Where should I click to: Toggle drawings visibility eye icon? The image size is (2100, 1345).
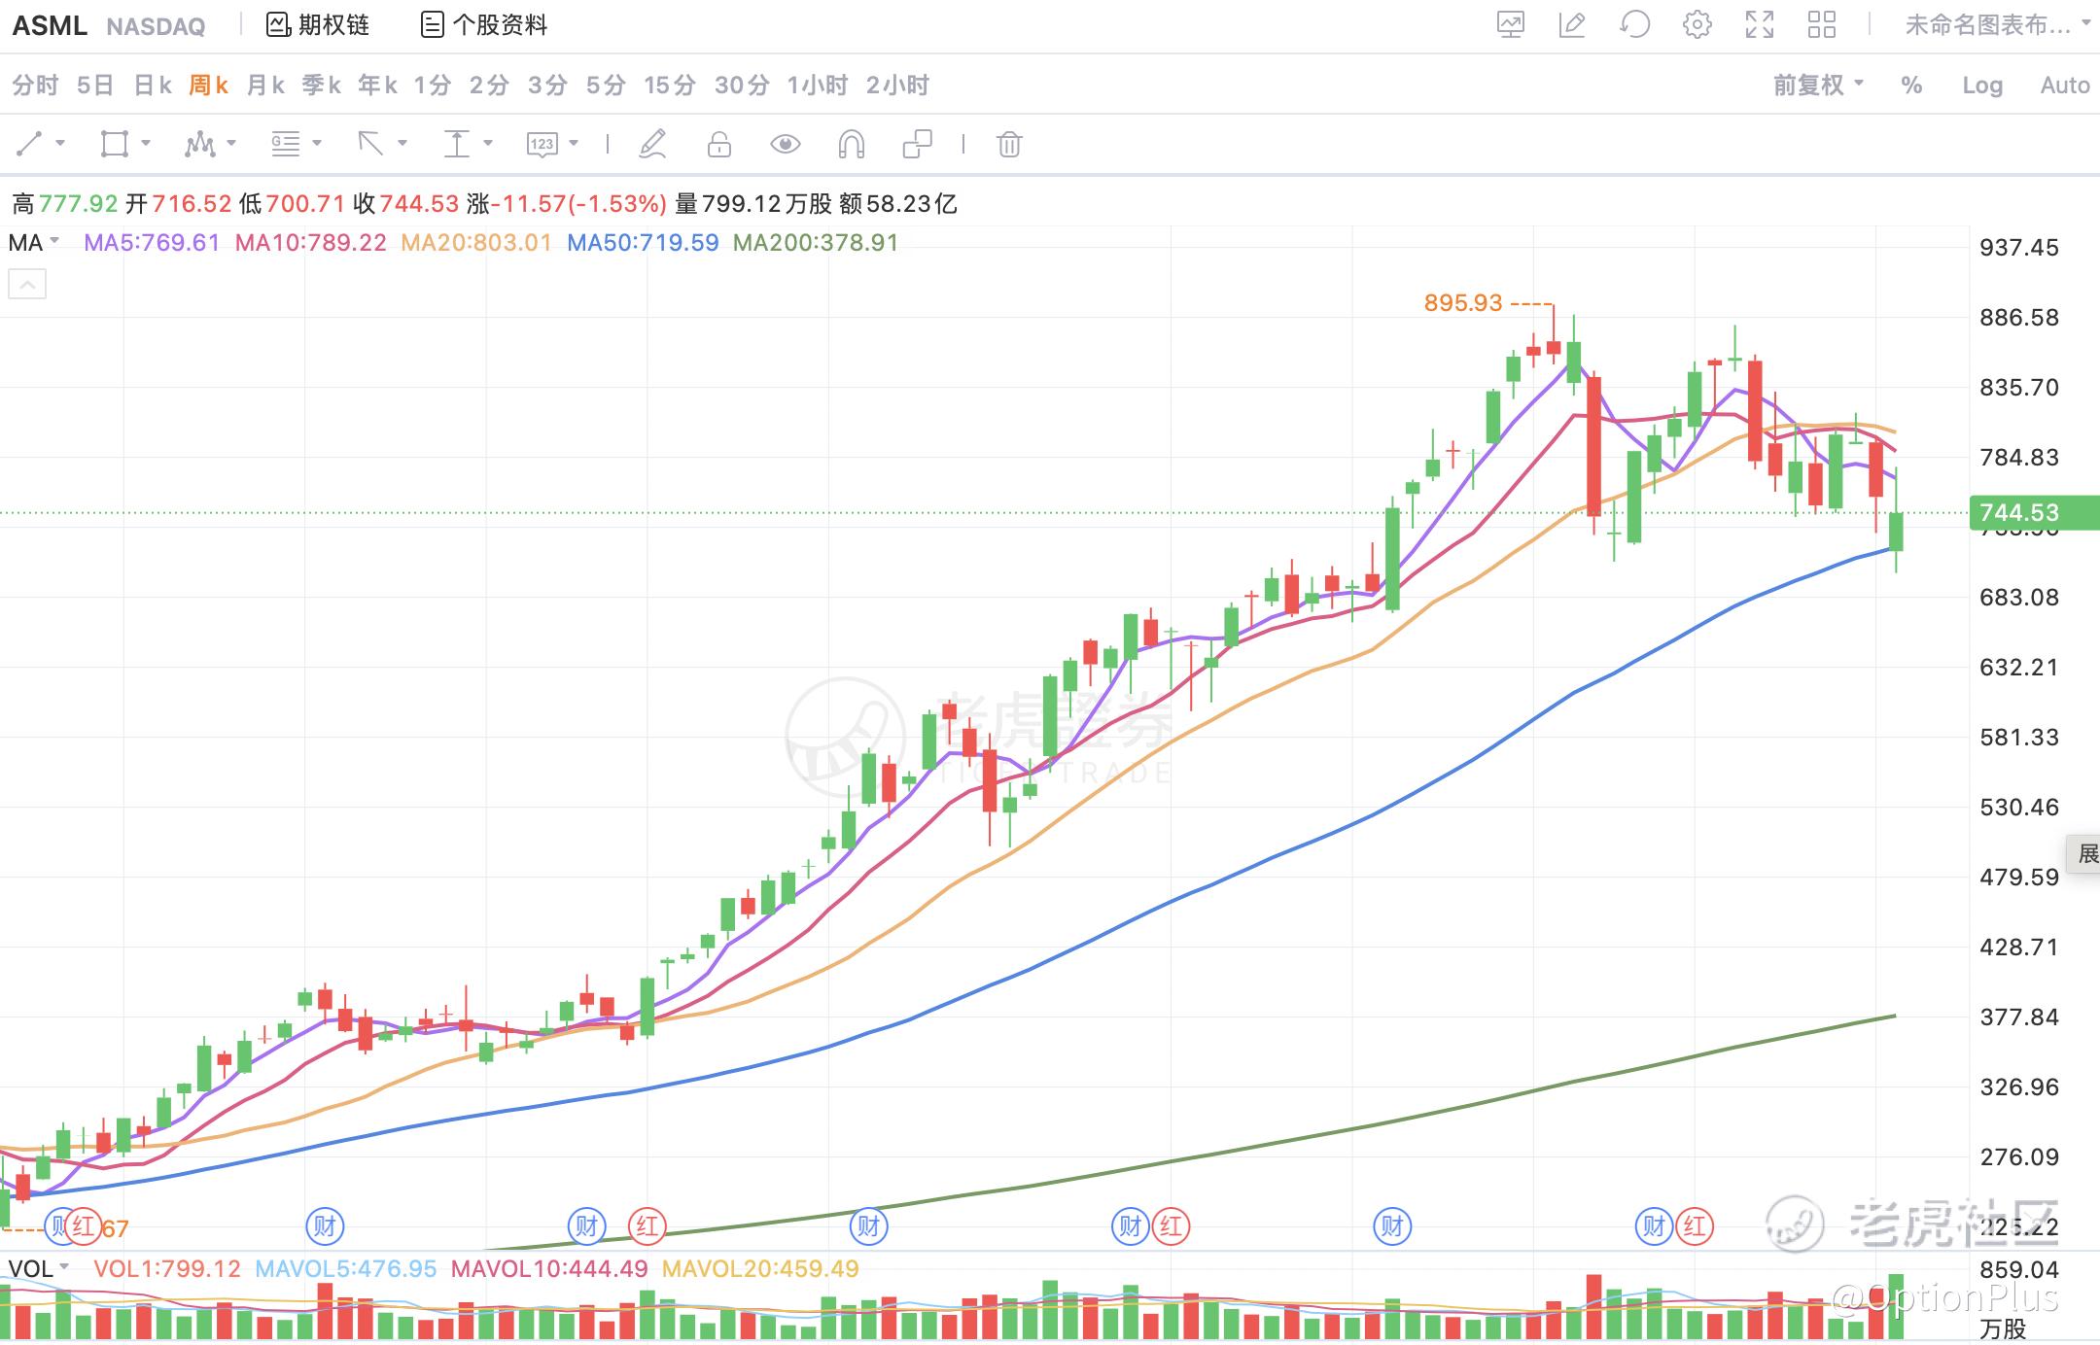(x=785, y=145)
